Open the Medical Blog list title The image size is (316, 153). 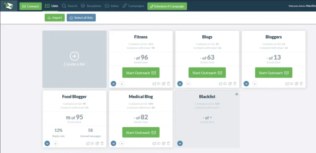coord(141,97)
